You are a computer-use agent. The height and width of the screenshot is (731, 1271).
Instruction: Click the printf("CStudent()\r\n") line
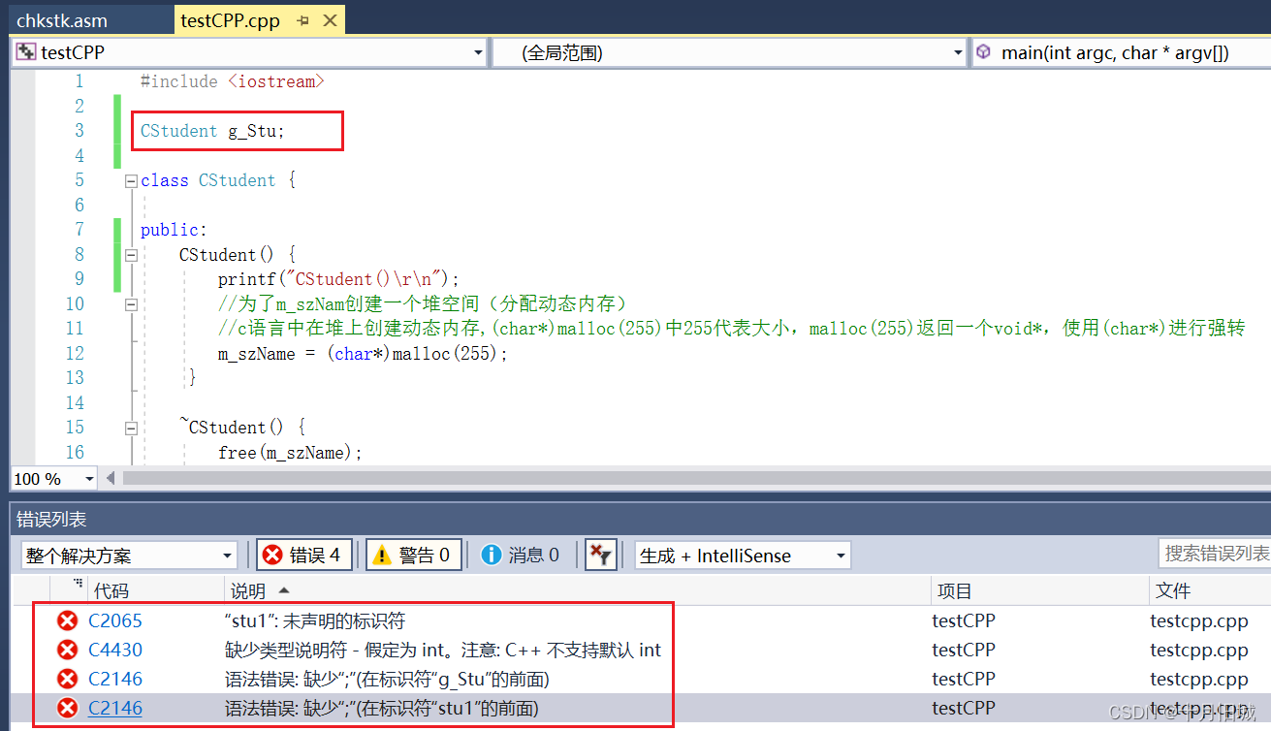point(339,279)
